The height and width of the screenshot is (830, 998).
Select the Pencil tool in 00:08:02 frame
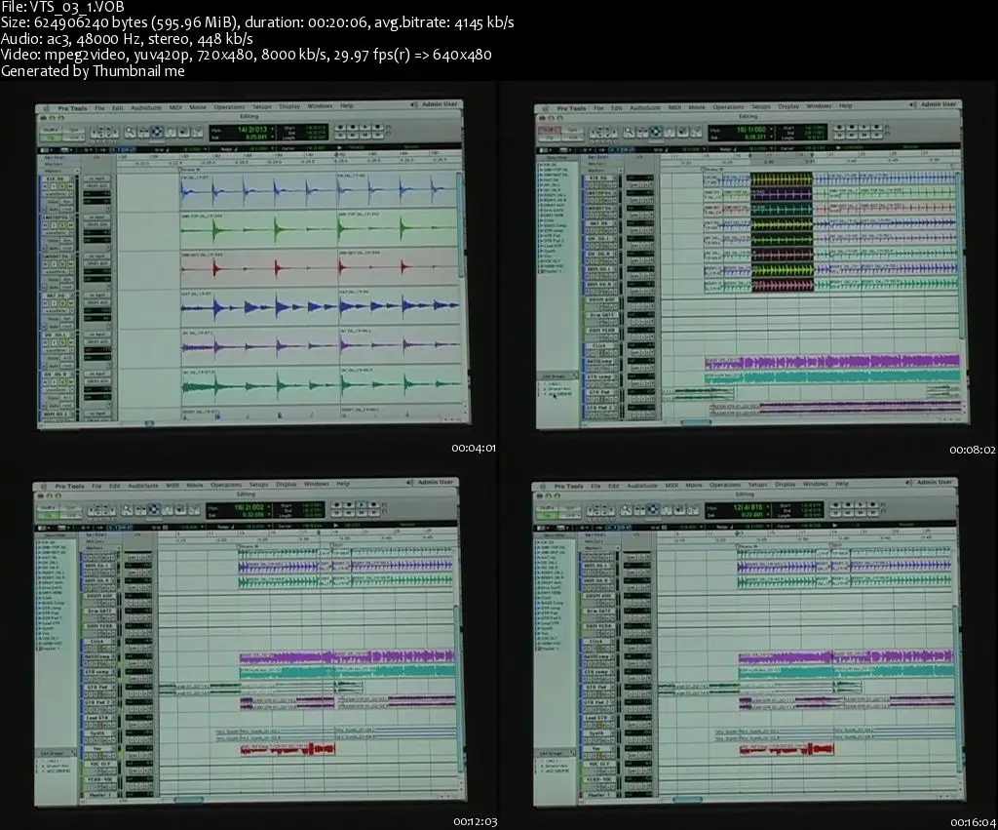(696, 132)
